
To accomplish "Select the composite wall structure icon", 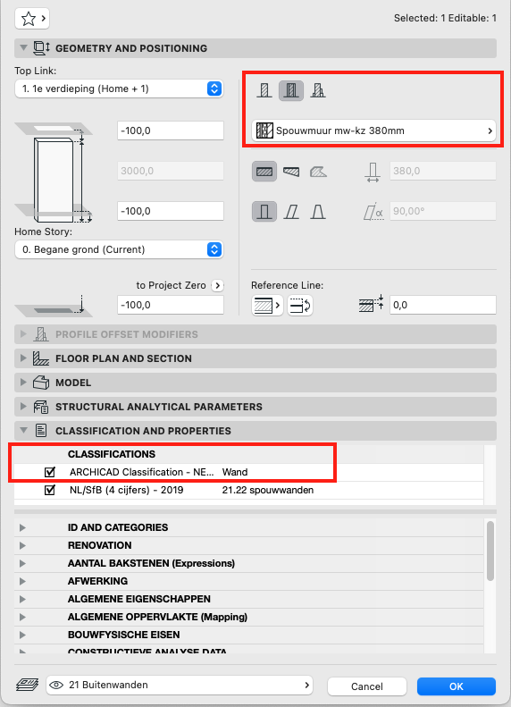I will (x=291, y=90).
